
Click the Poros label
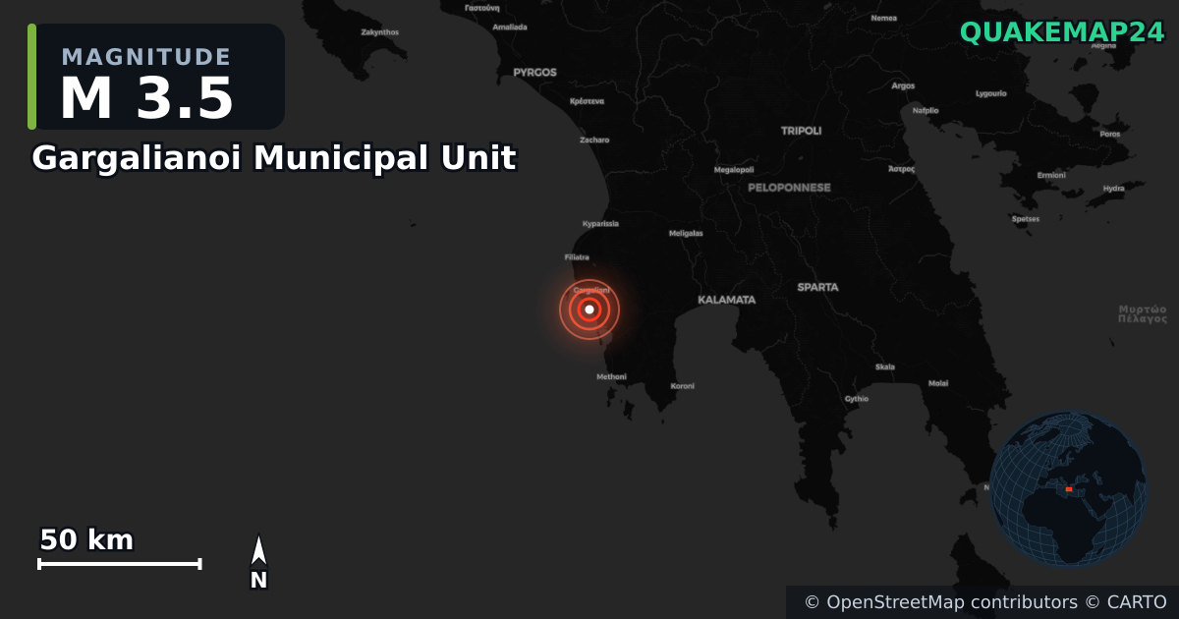tap(1109, 134)
